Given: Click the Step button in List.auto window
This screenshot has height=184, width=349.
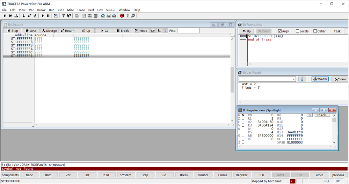Looking at the screenshot, I should 13,31.
